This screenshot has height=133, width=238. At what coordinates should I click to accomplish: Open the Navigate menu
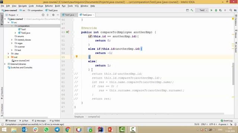pyautogui.click(x=22, y=6)
